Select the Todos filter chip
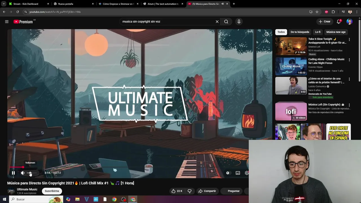This screenshot has height=203, width=361. 281,32
